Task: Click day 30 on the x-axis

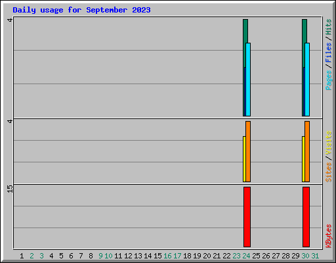Action: (x=305, y=256)
